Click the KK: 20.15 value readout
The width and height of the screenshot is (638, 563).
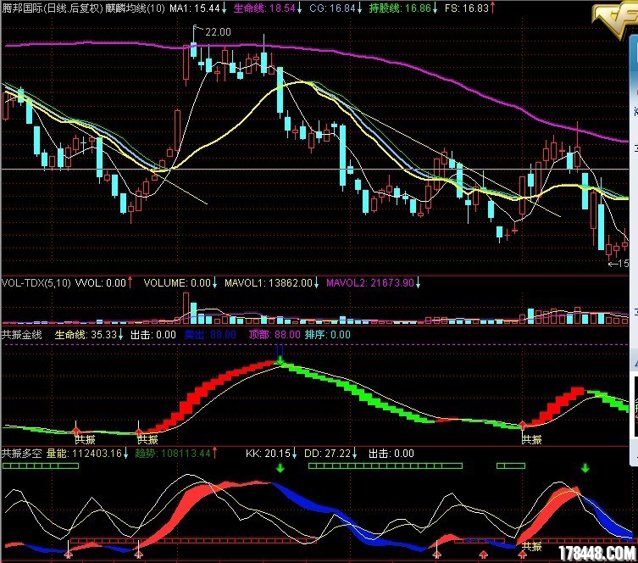coord(271,454)
